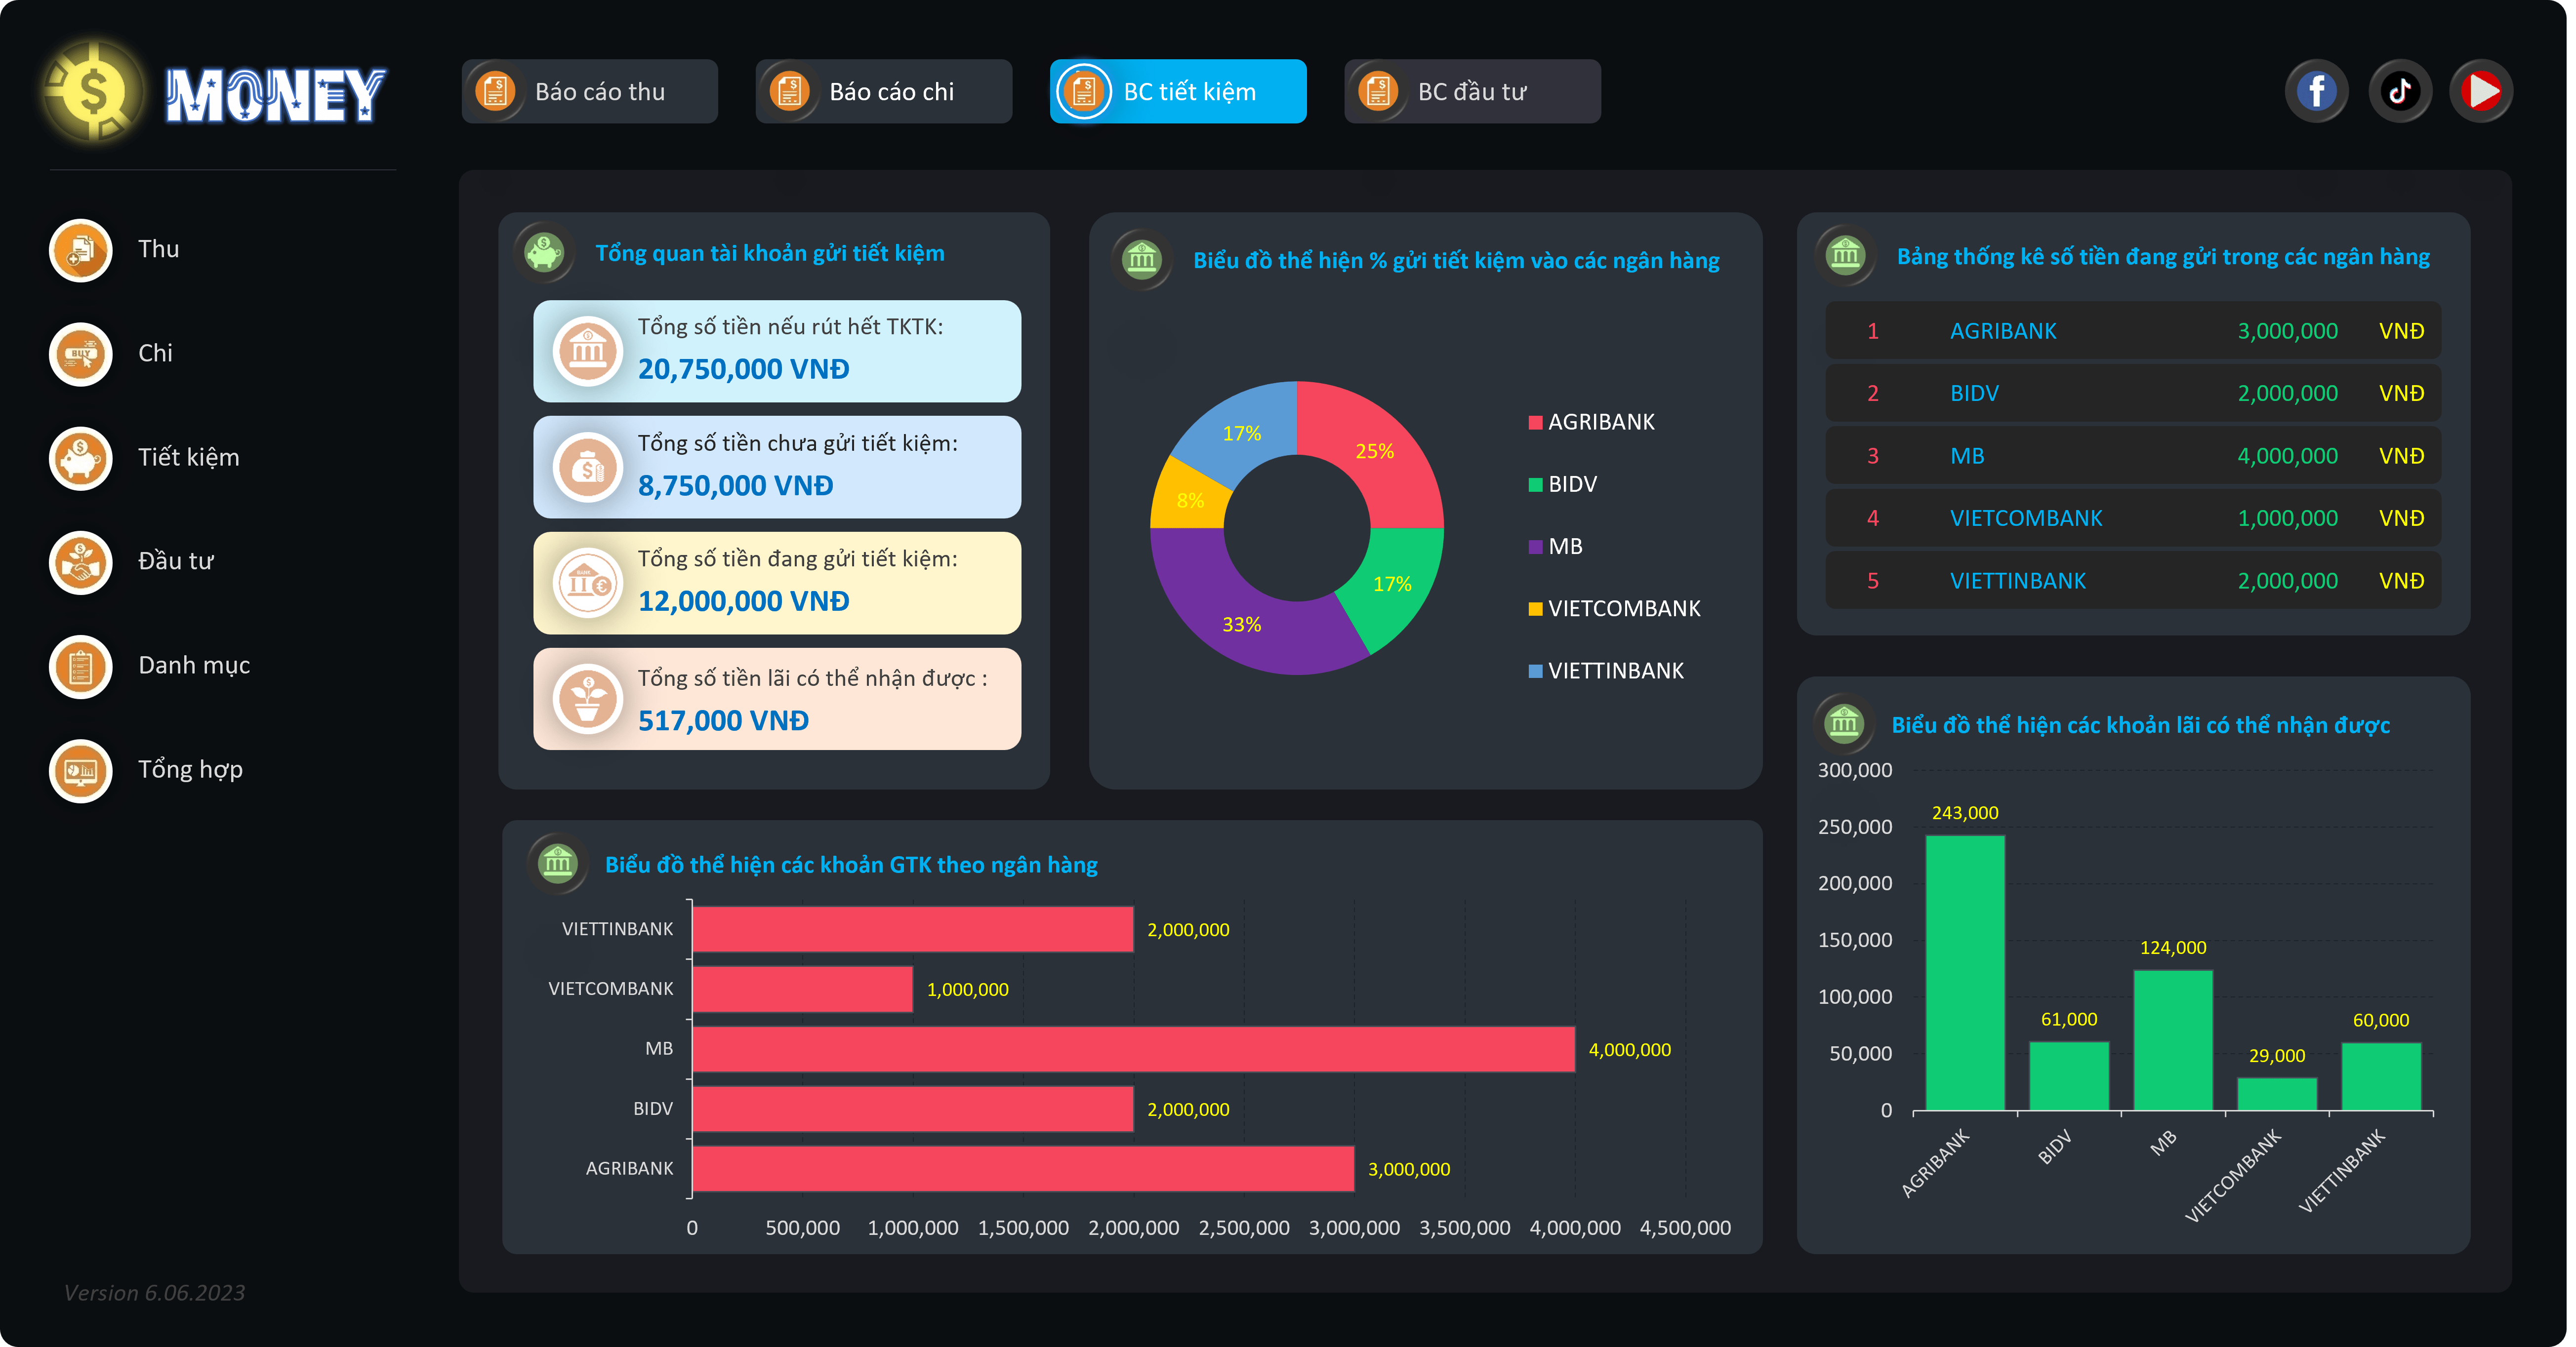Click the Chi sidebar icon

80,354
